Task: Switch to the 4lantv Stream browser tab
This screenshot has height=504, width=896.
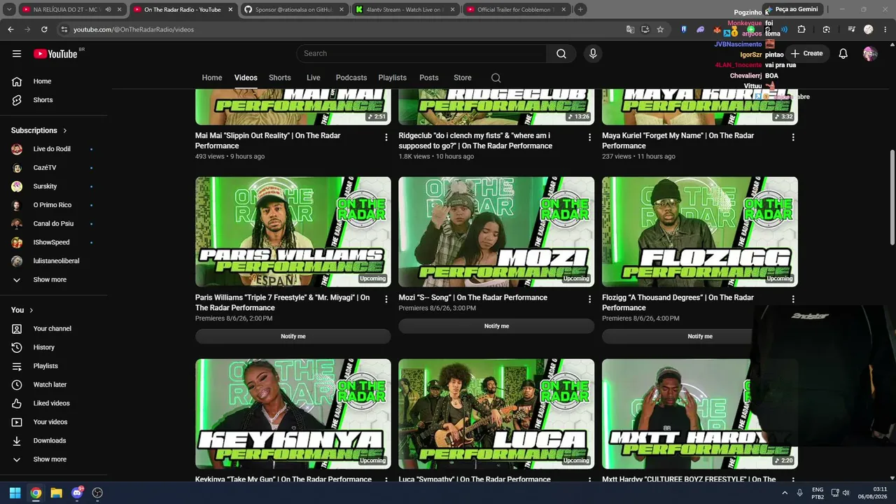Action: coord(405,10)
